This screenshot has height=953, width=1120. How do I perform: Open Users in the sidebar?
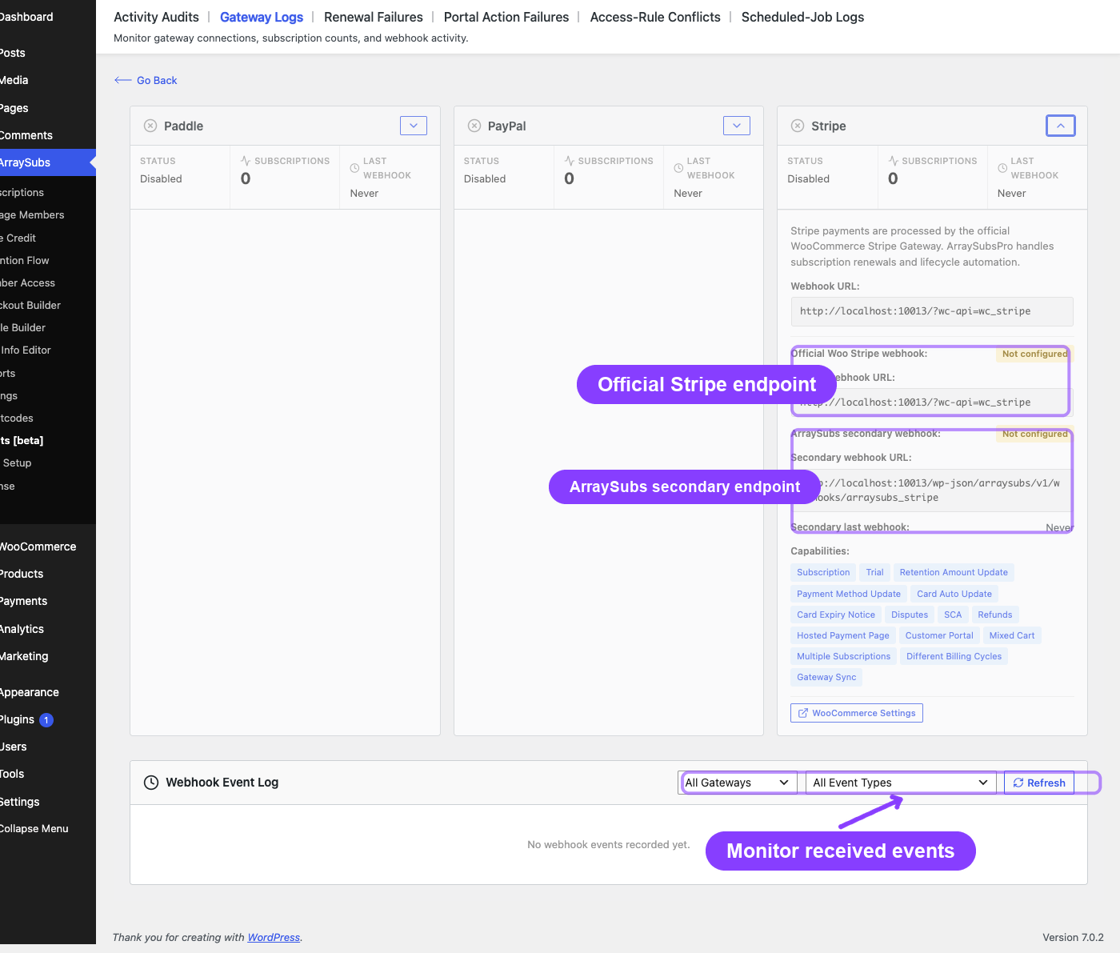(48, 747)
